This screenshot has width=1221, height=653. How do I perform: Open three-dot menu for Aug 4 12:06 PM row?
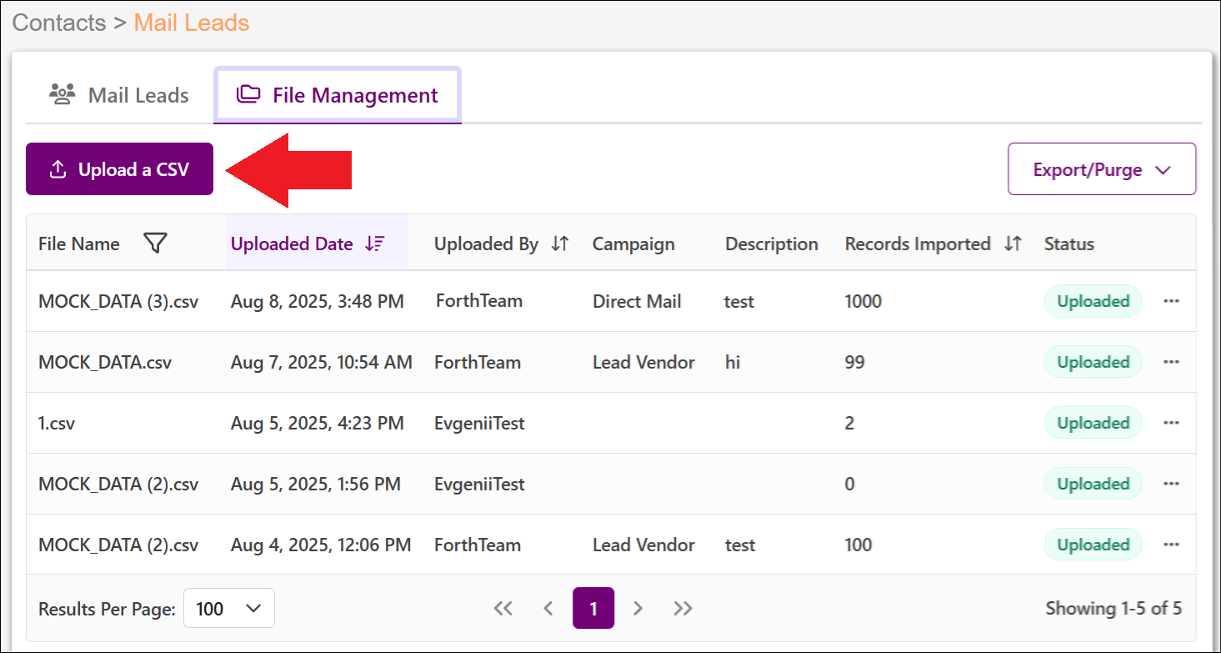tap(1171, 545)
